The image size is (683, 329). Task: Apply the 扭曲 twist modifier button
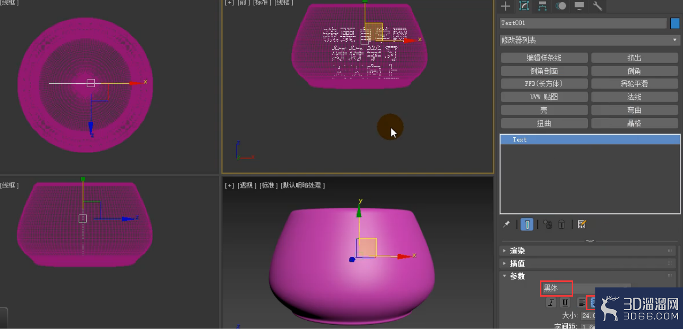[544, 123]
